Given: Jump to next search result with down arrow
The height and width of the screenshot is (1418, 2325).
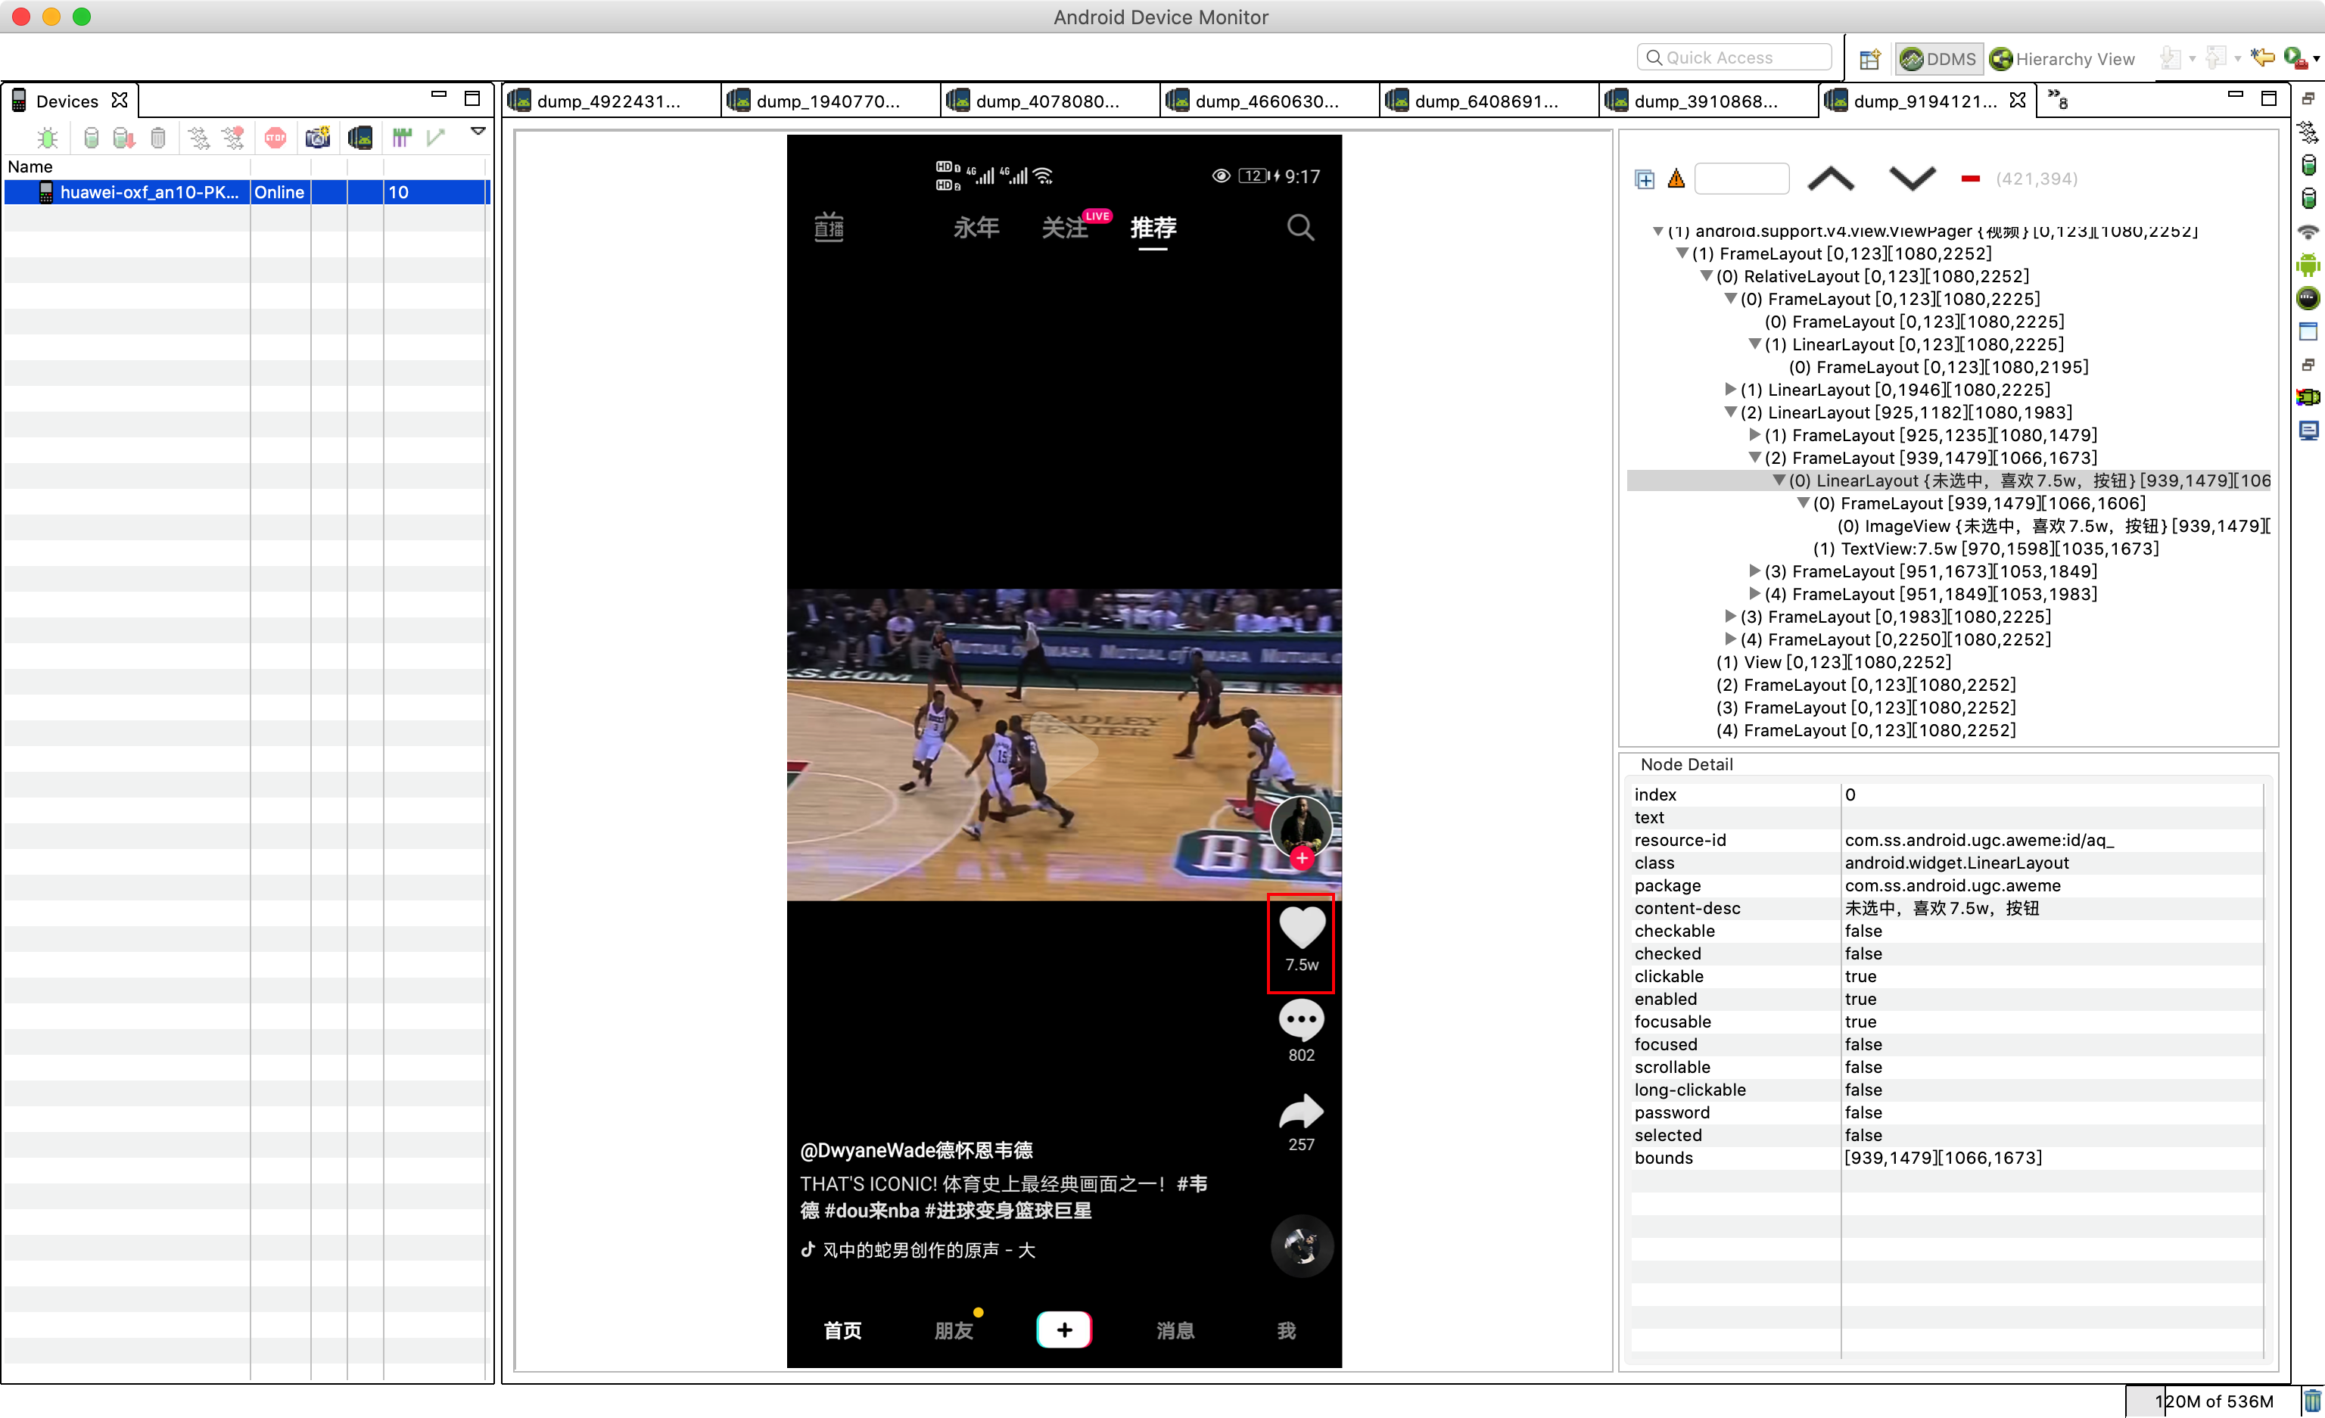Looking at the screenshot, I should click(x=1912, y=179).
